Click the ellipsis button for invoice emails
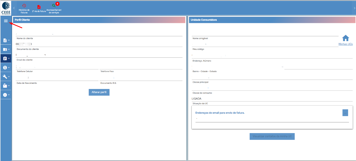 point(345,113)
